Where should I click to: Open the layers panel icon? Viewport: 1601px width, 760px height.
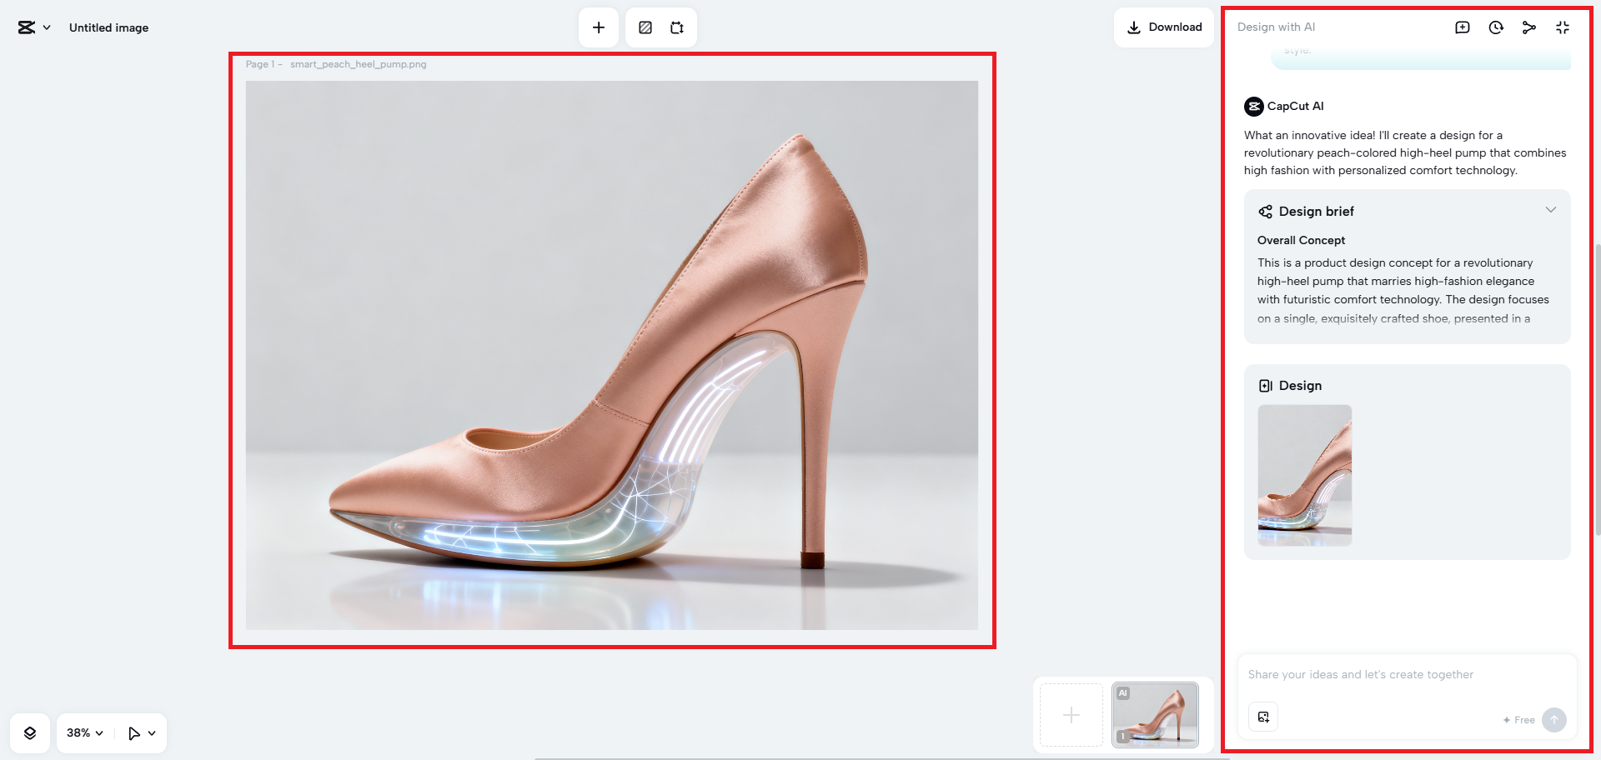[x=30, y=733]
